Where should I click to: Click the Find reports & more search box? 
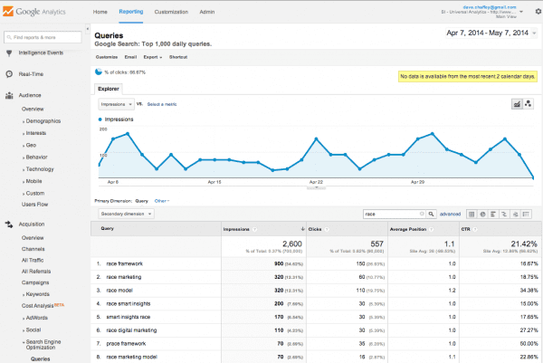pos(43,37)
